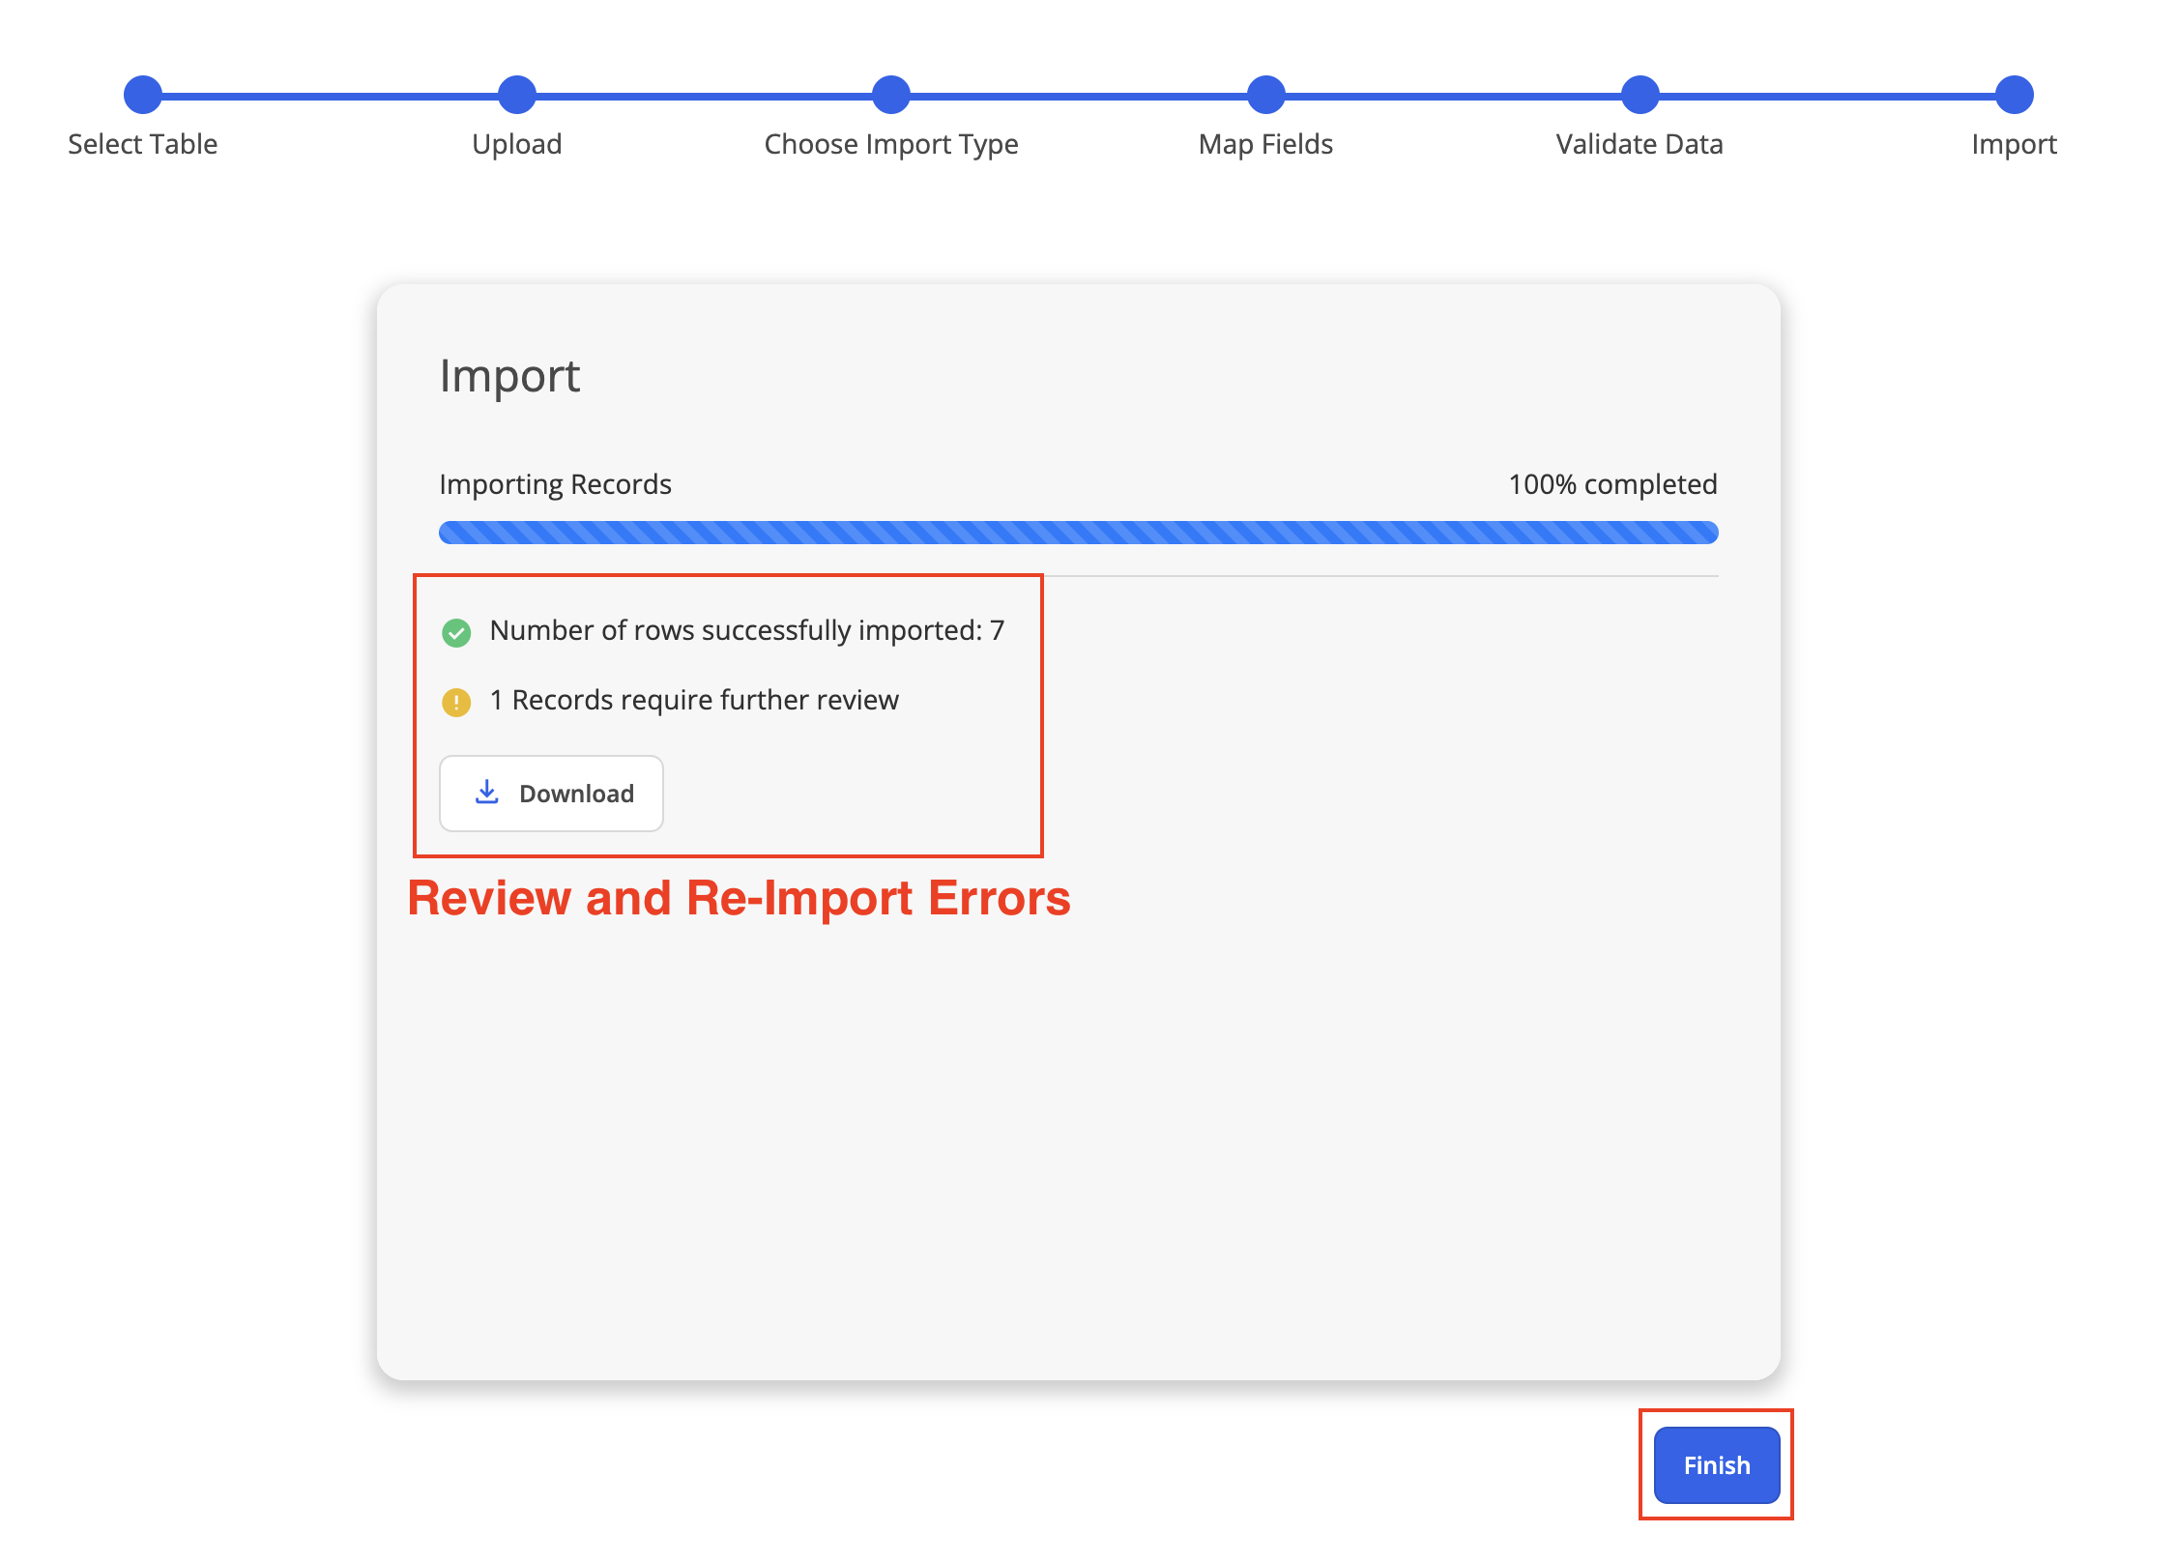
Task: Click the Finish button
Action: 1716,1464
